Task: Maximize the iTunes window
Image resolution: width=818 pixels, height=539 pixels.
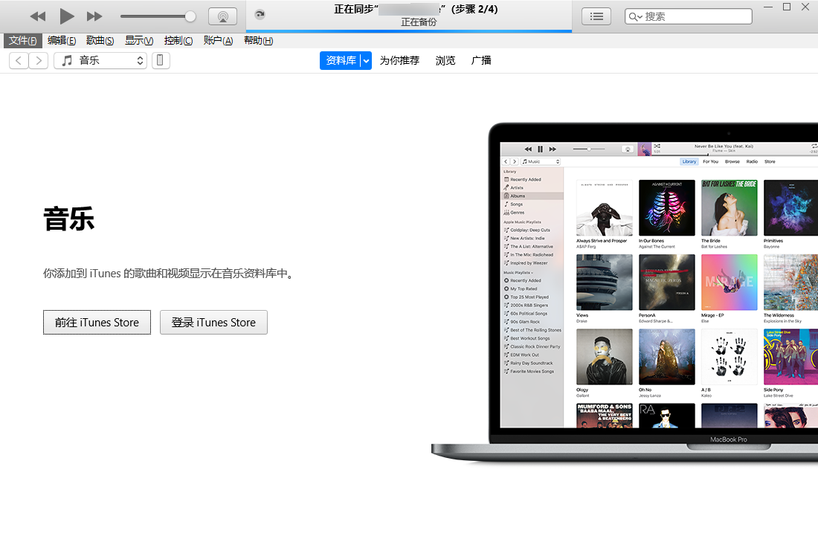Action: point(787,7)
